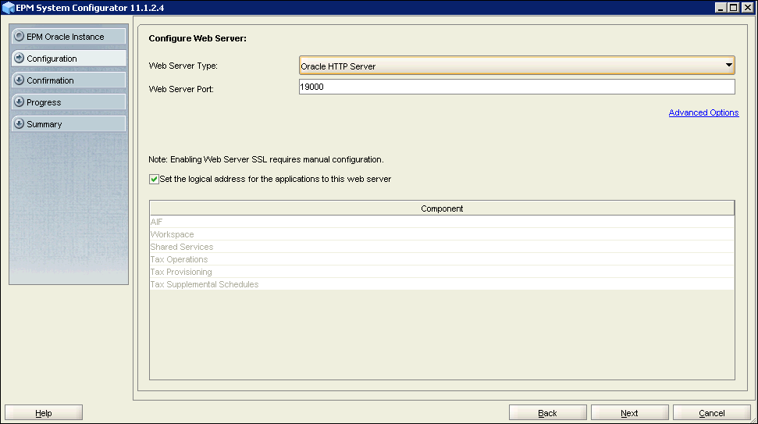
Task: Click the Component column header
Action: click(x=442, y=208)
